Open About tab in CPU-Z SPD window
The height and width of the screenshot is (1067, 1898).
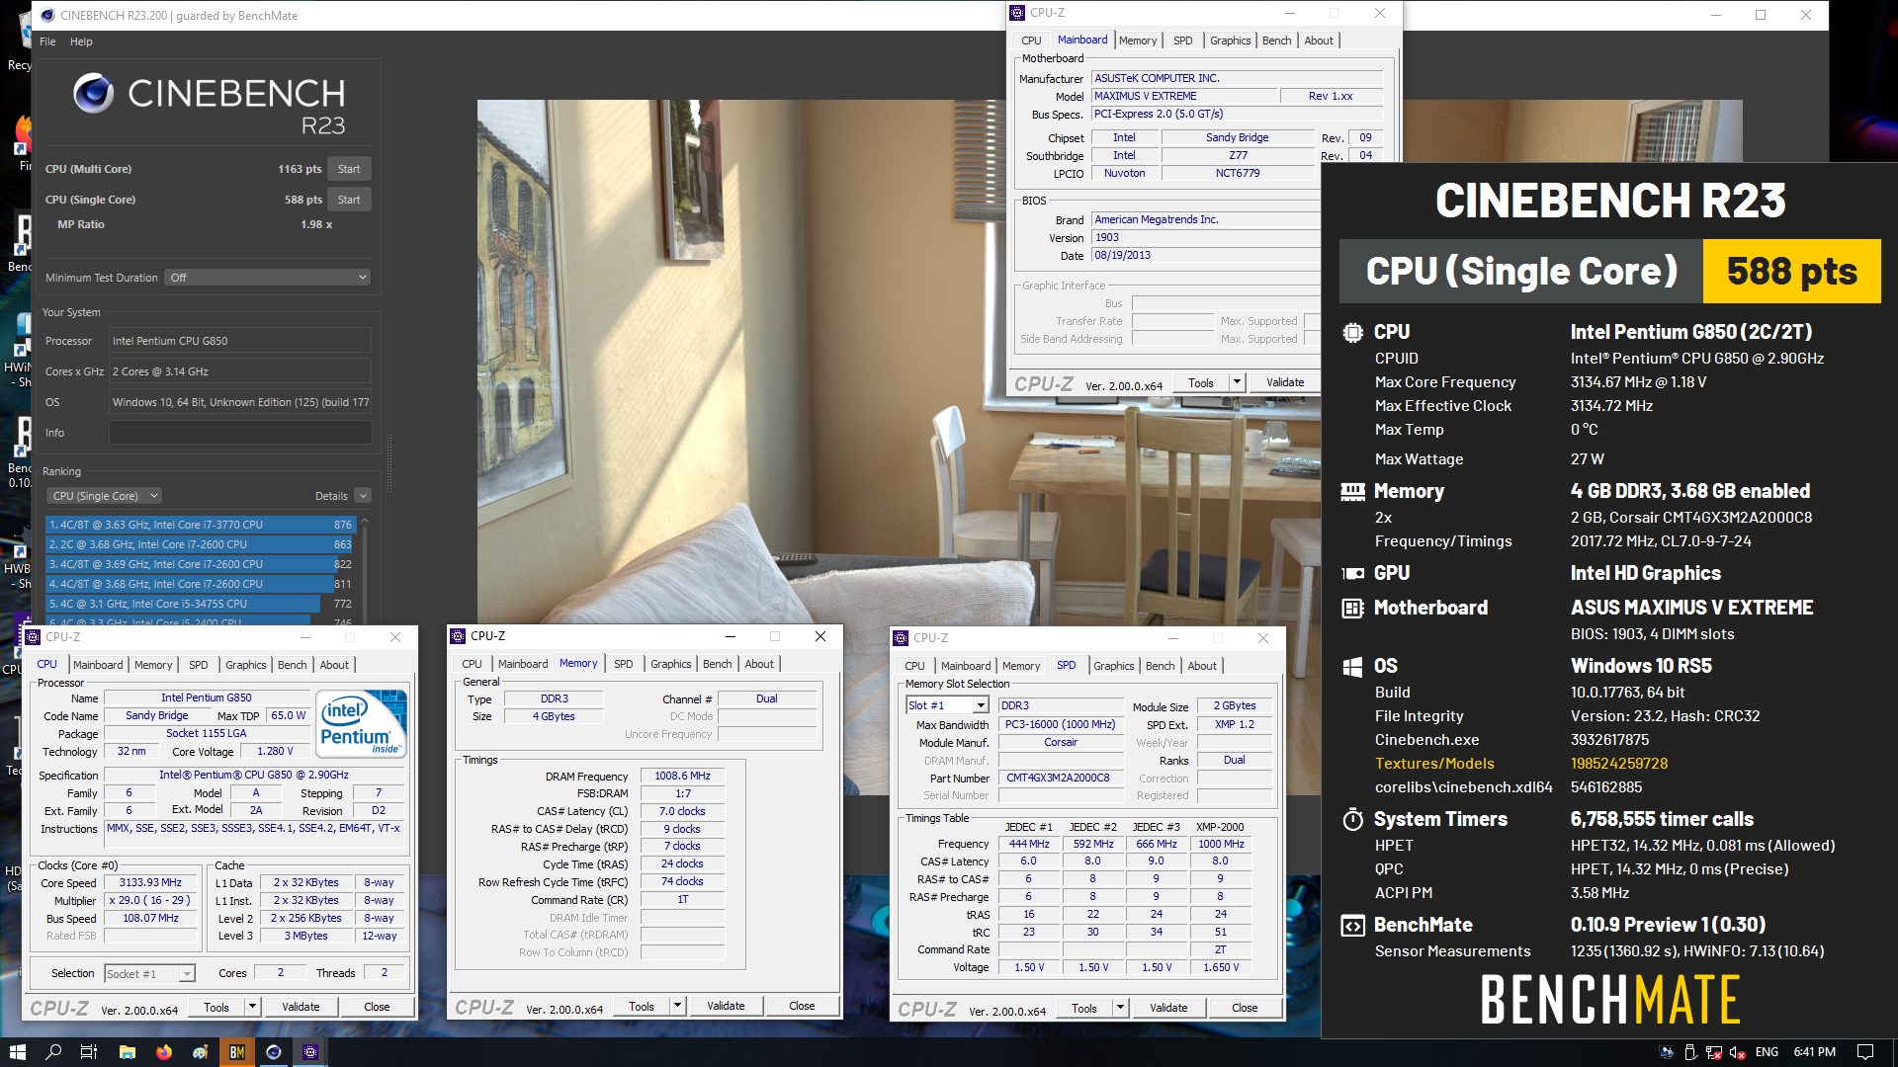coord(1202,666)
